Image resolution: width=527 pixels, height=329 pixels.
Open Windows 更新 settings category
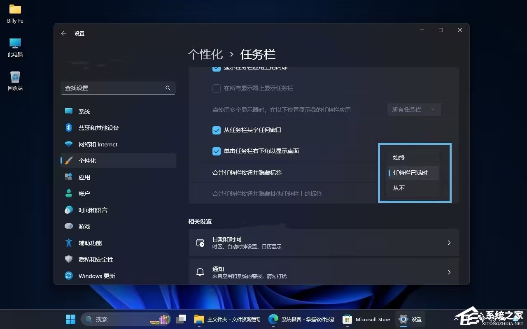[118, 276]
